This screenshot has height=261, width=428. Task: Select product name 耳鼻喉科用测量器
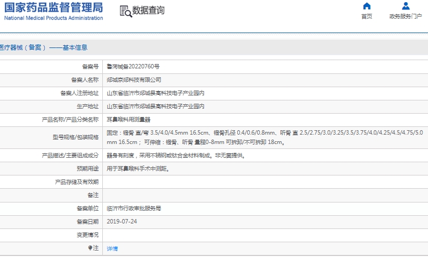pyautogui.click(x=128, y=120)
